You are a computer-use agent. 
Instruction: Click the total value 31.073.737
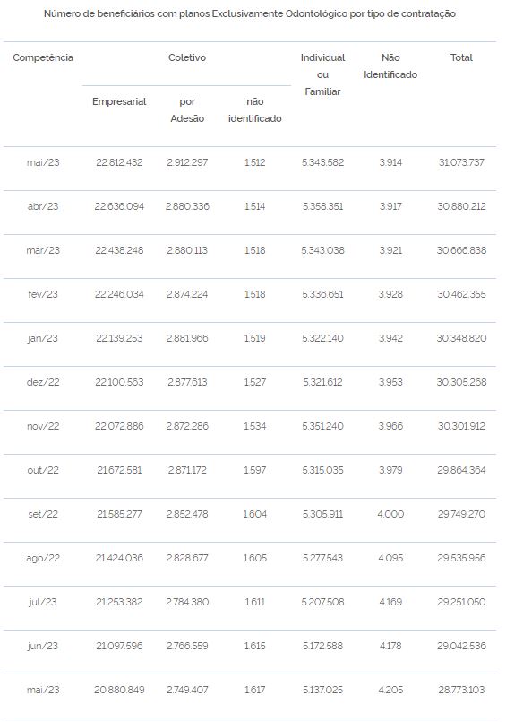point(461,162)
